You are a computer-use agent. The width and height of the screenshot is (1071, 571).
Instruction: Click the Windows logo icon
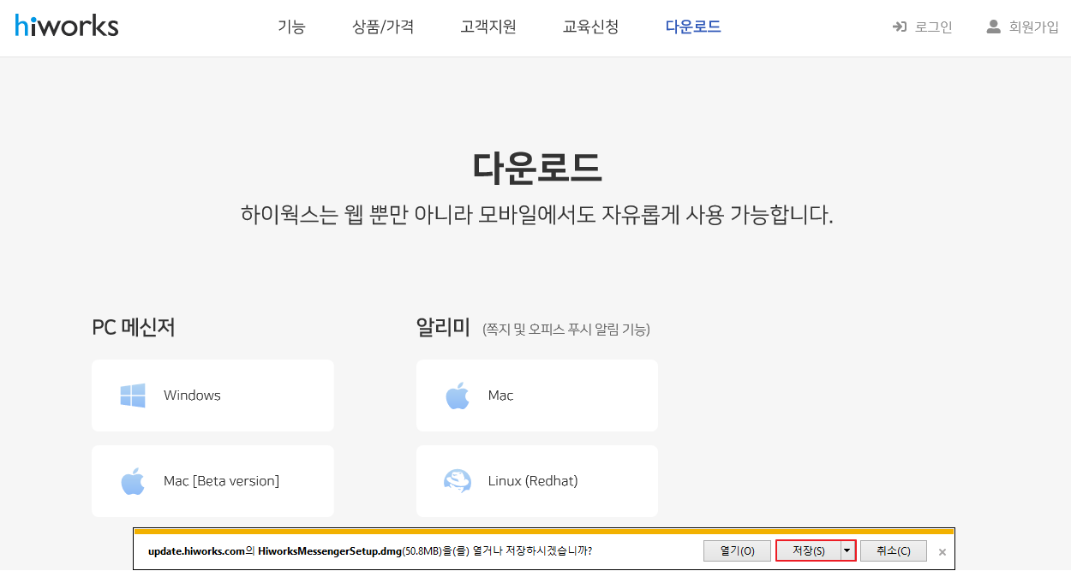coord(133,396)
